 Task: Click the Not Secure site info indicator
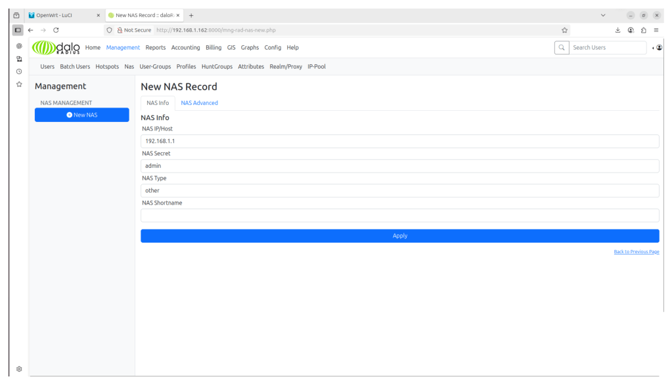(134, 30)
